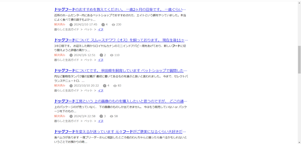Viewport: 301px width, 144px height.
Task: Open the ドッグフード工房 question link
Action: [x=121, y=101]
